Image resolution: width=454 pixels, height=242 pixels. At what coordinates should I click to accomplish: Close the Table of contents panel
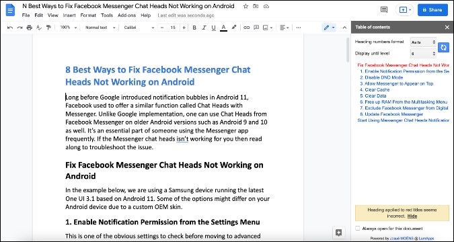coord(447,27)
